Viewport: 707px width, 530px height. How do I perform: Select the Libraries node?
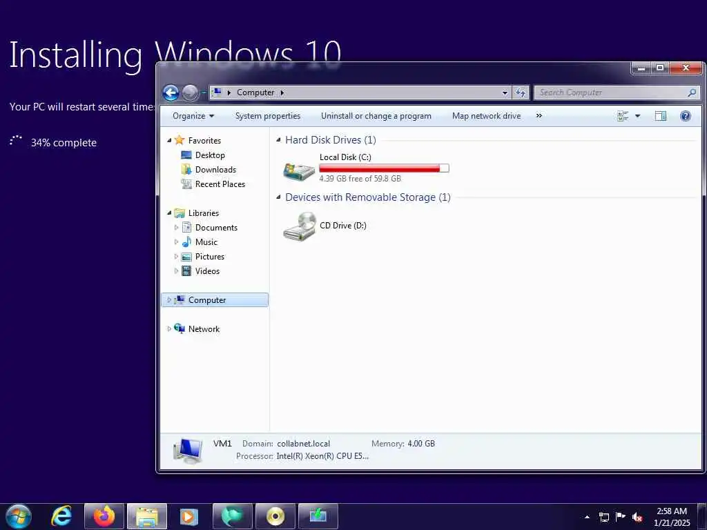point(204,213)
